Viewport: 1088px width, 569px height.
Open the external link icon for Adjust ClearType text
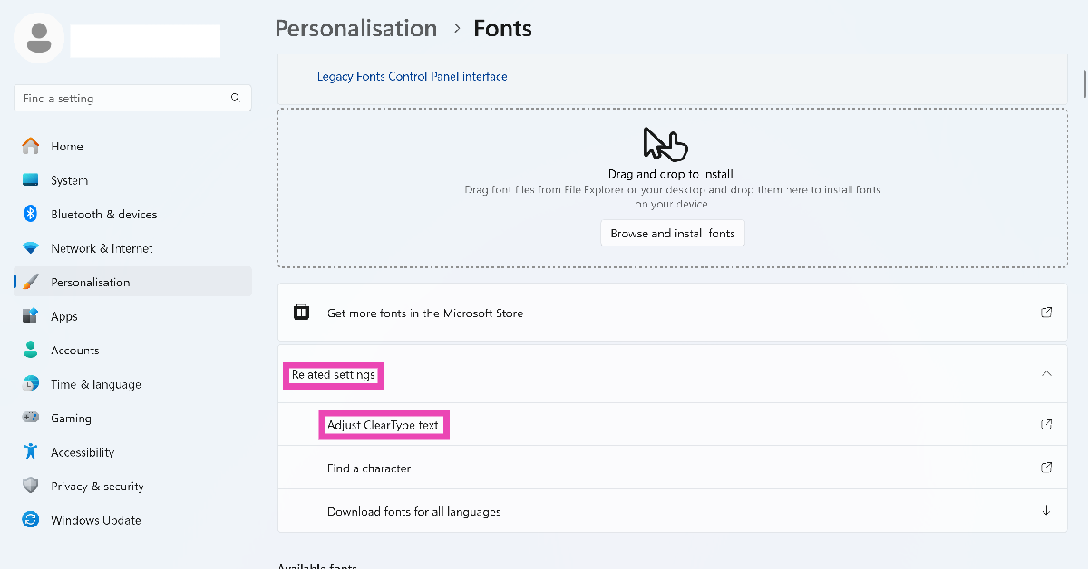[1046, 424]
